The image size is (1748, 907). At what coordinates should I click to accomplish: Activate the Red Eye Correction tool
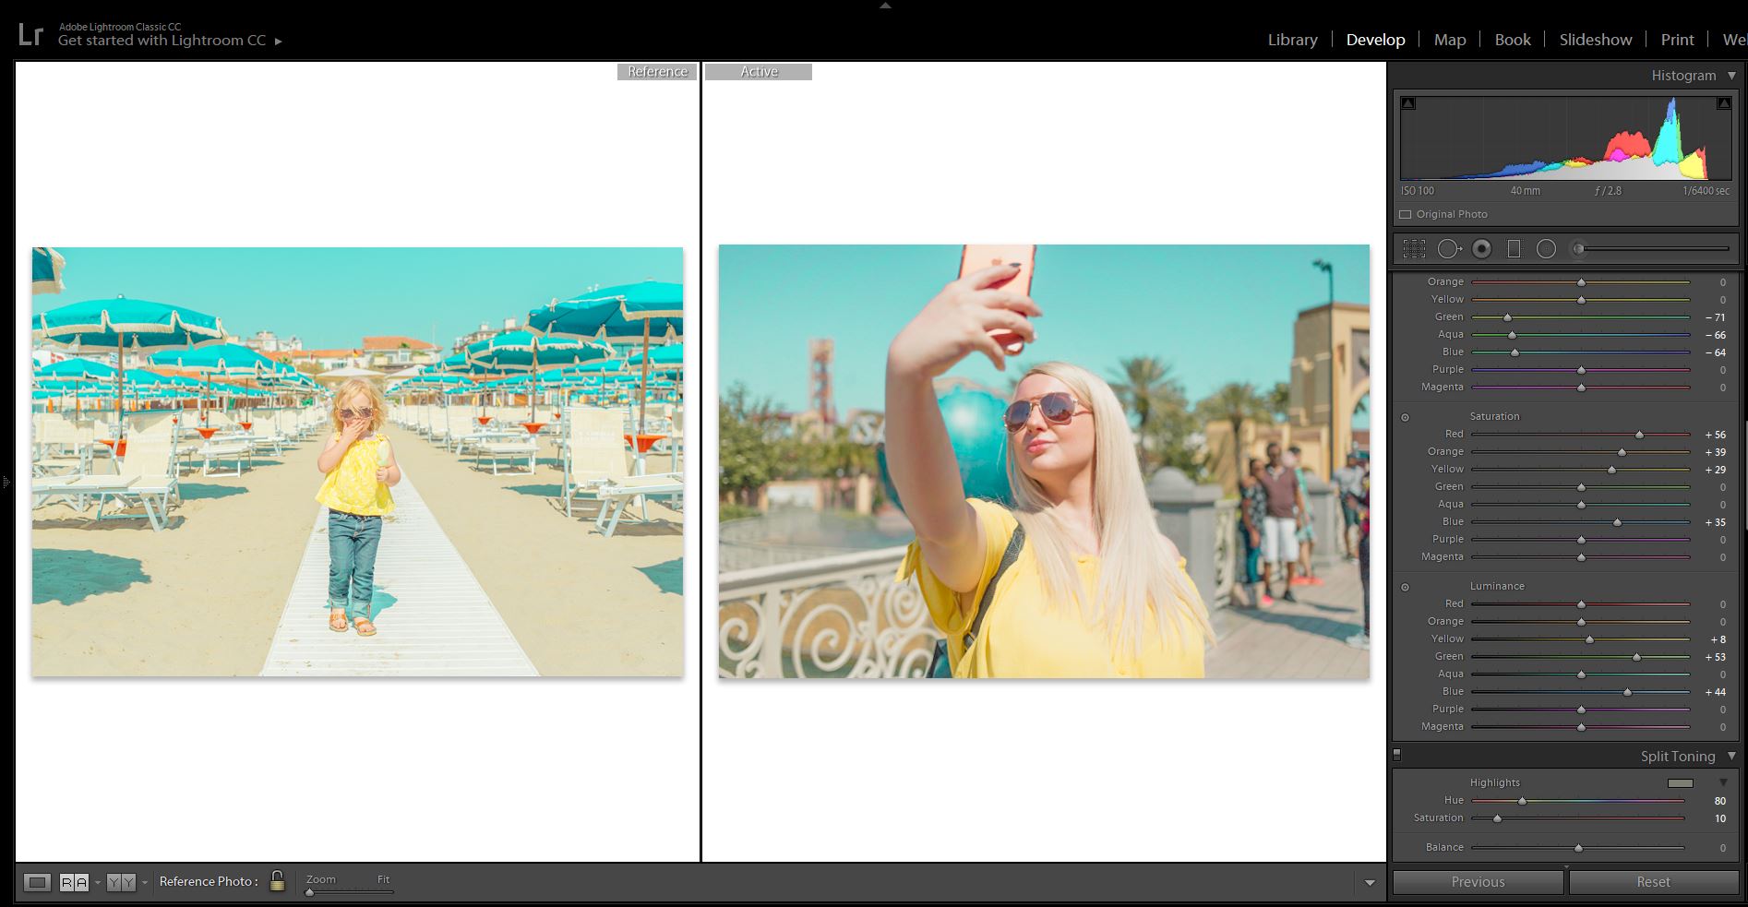1482,249
